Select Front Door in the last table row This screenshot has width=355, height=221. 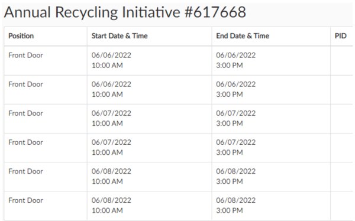[25, 200]
